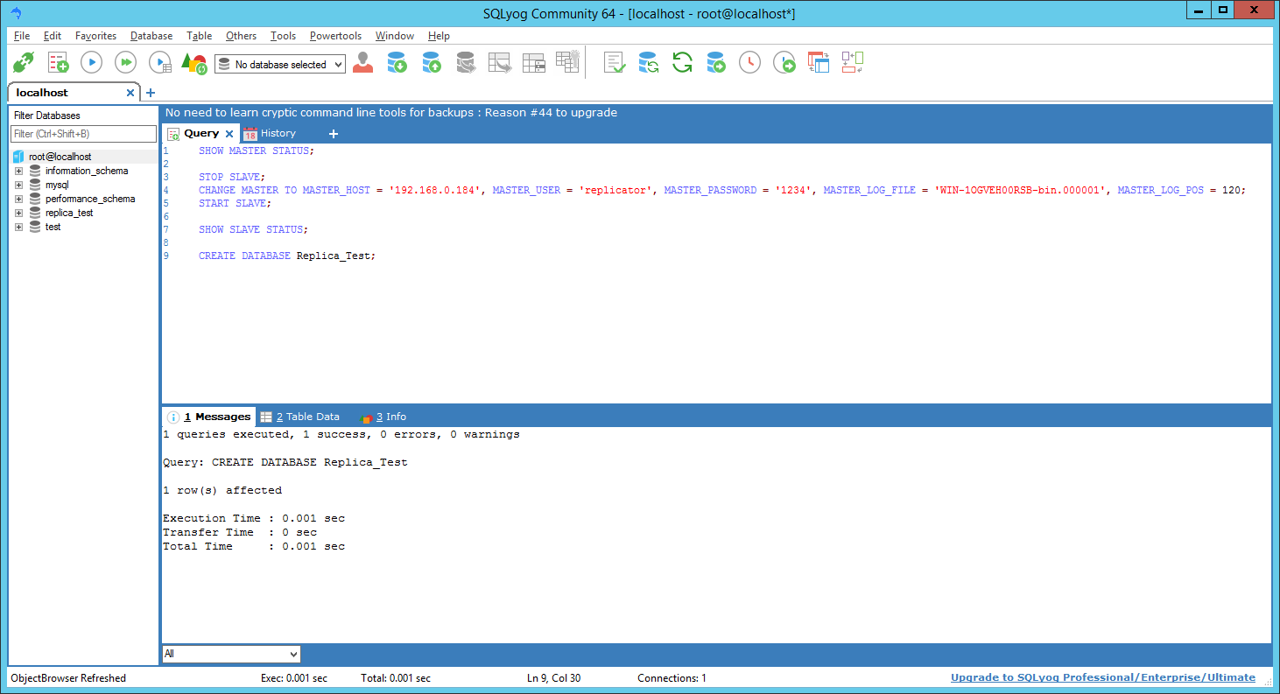Click the green circular arrows refresh icon

(x=682, y=63)
